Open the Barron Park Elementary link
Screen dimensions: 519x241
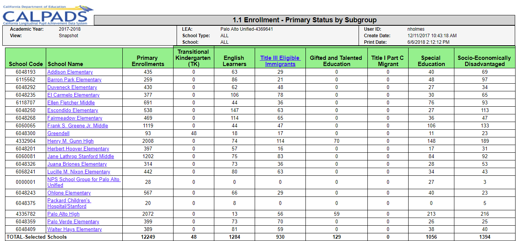(x=74, y=80)
